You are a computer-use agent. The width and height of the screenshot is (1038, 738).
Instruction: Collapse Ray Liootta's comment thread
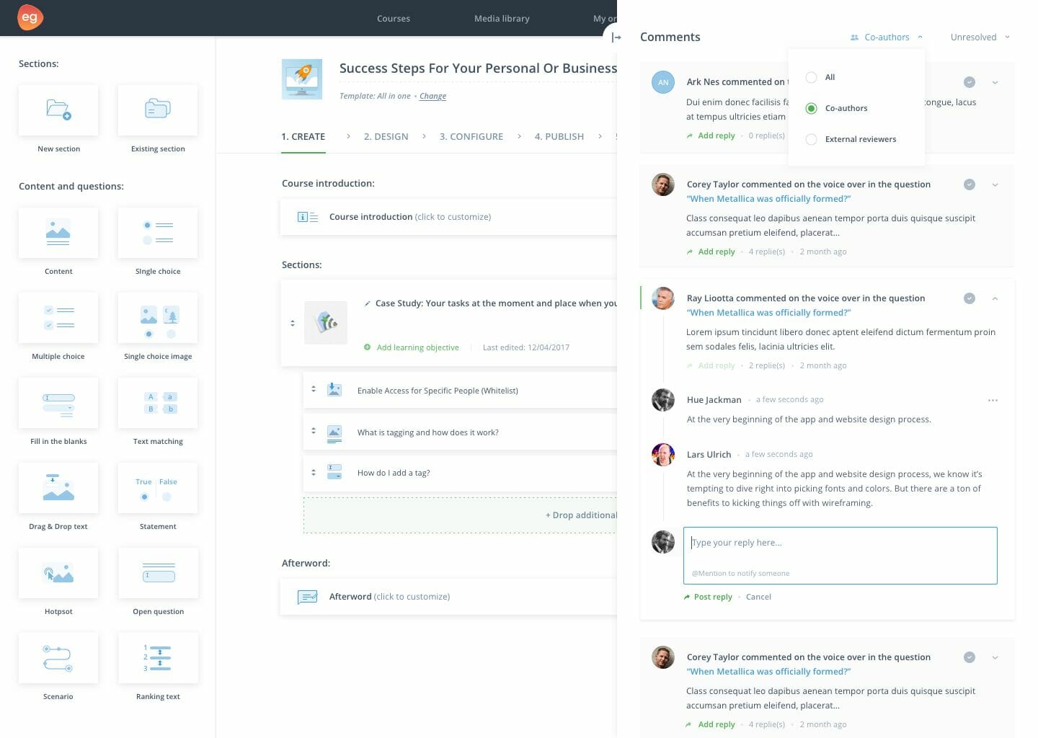coord(995,298)
